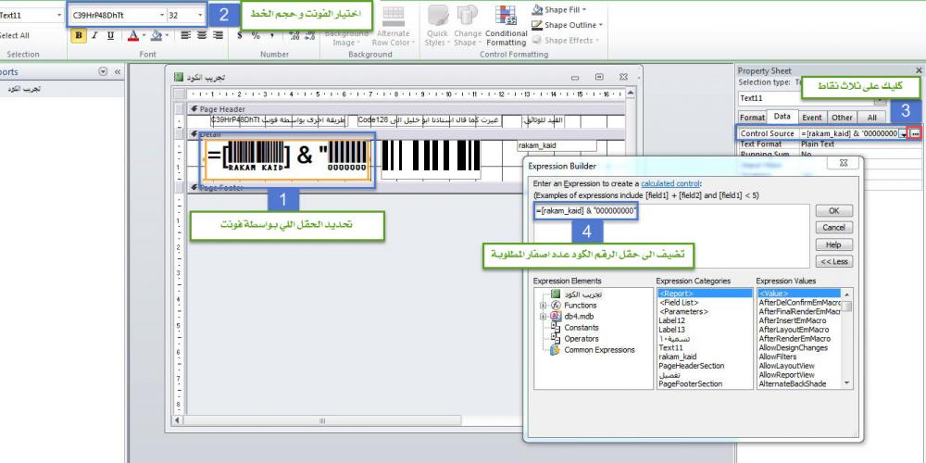Click inside the expression text box
This screenshot has height=463, width=926.
coord(670,236)
